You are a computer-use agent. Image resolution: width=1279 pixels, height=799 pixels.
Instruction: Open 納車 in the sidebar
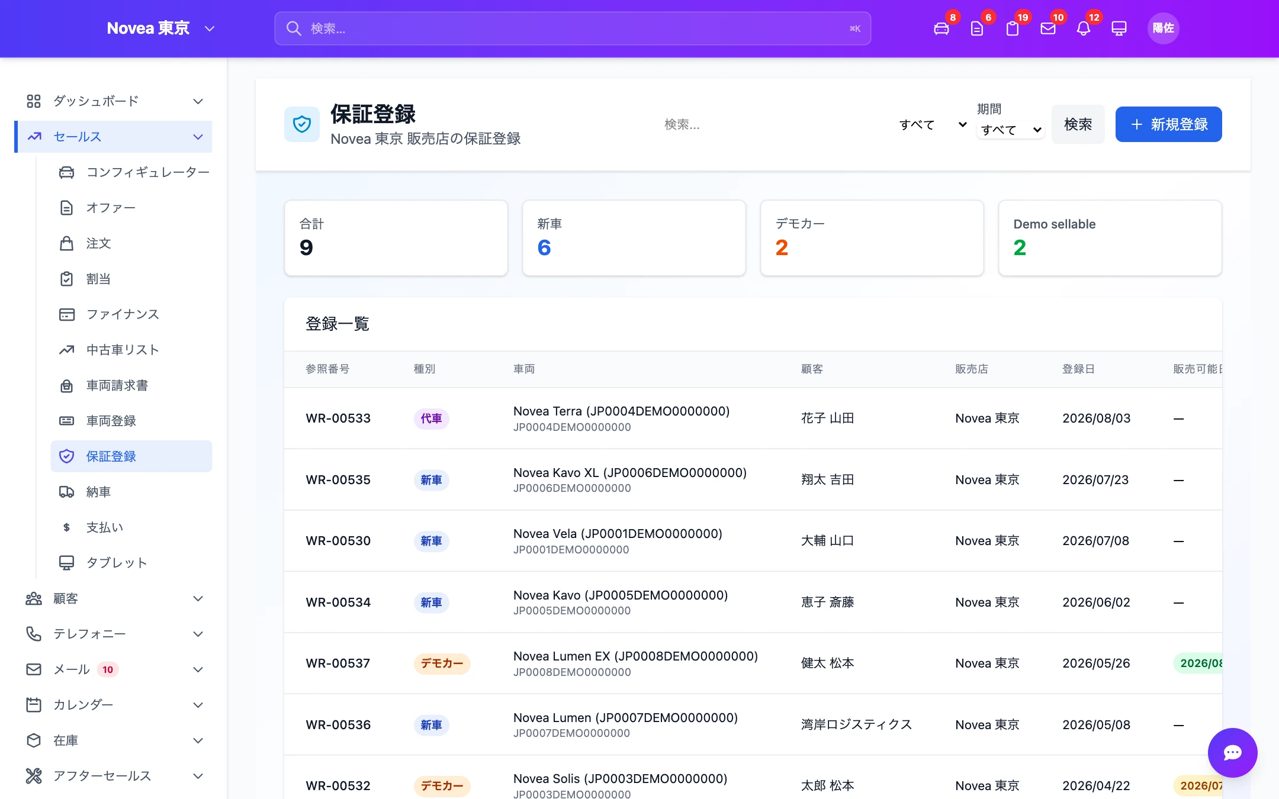[131, 492]
